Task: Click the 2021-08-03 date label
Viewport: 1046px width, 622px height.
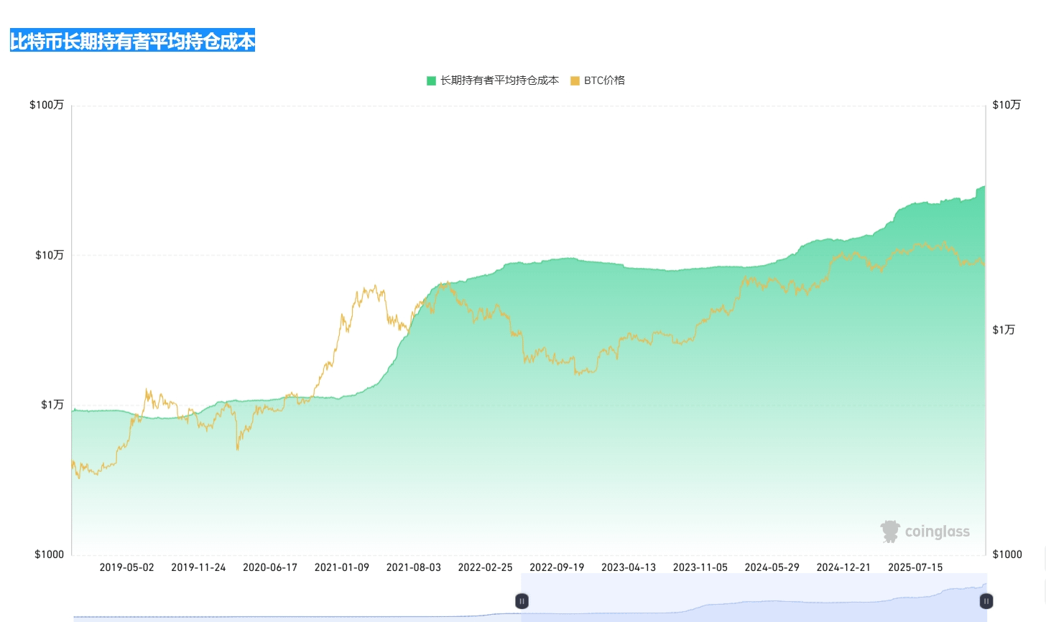Action: [x=414, y=567]
